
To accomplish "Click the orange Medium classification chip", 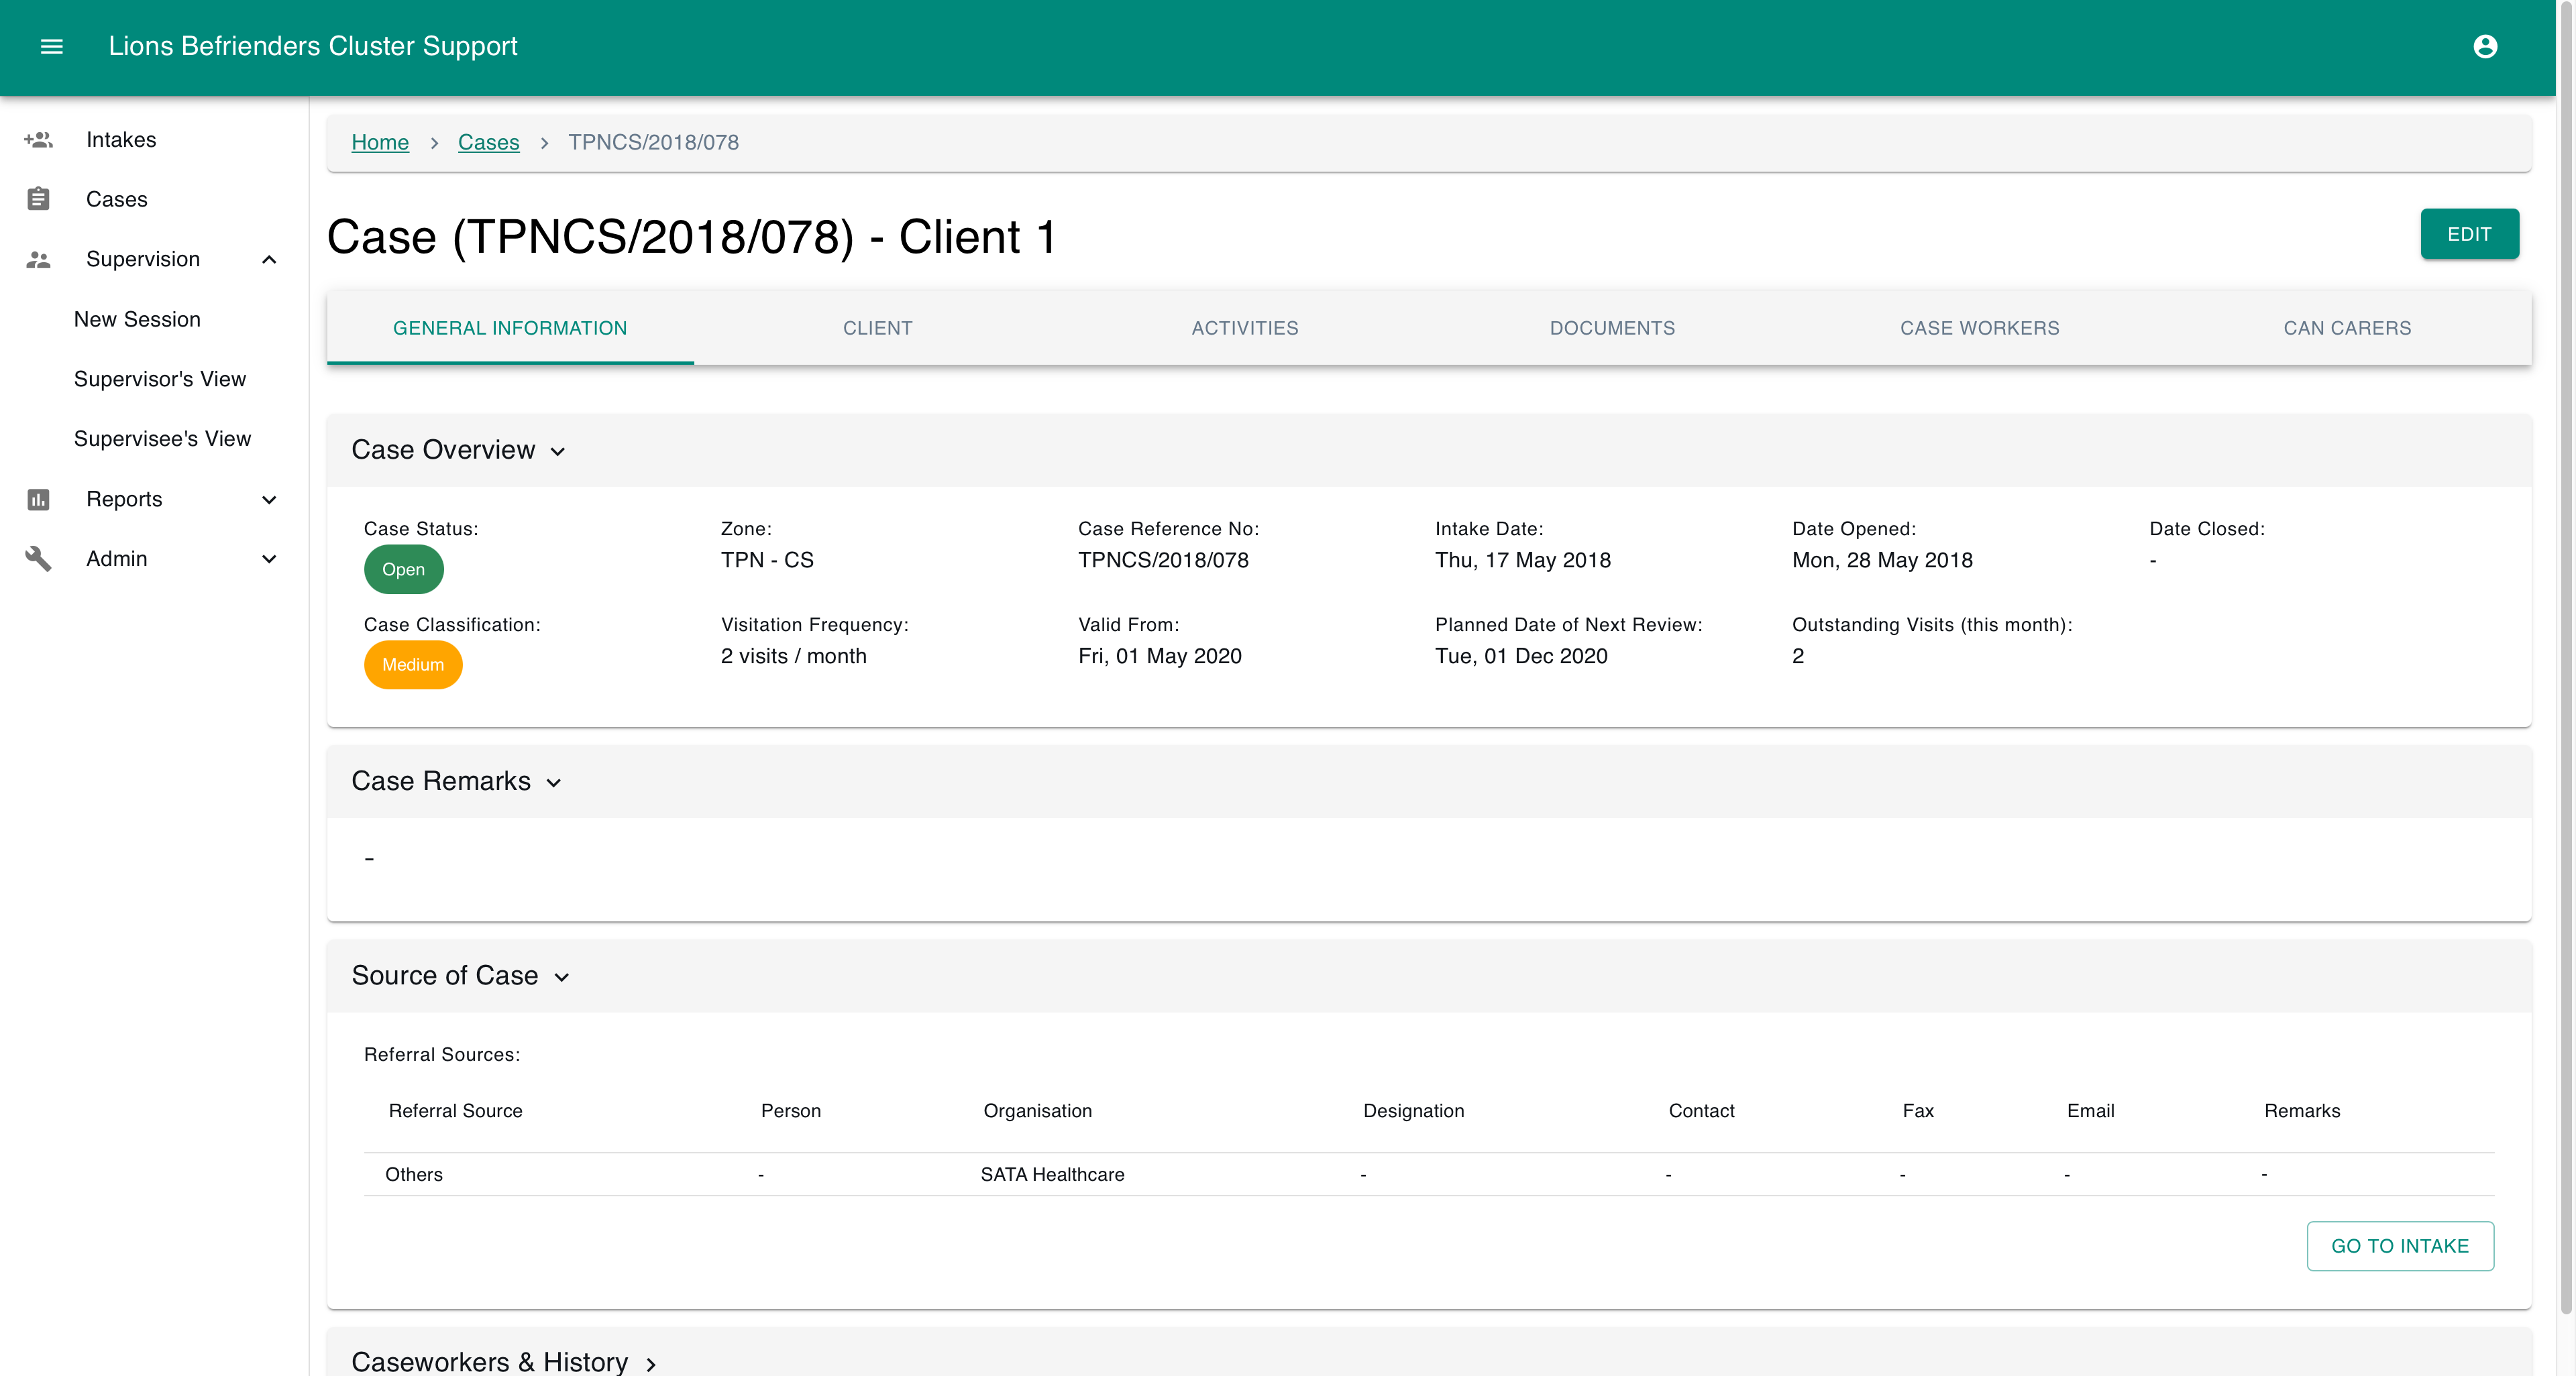I will pyautogui.click(x=413, y=665).
